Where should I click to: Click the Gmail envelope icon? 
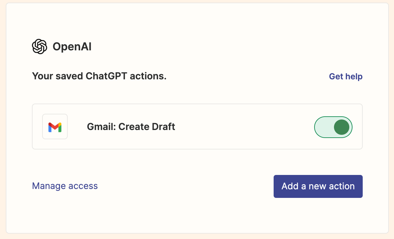(x=55, y=127)
